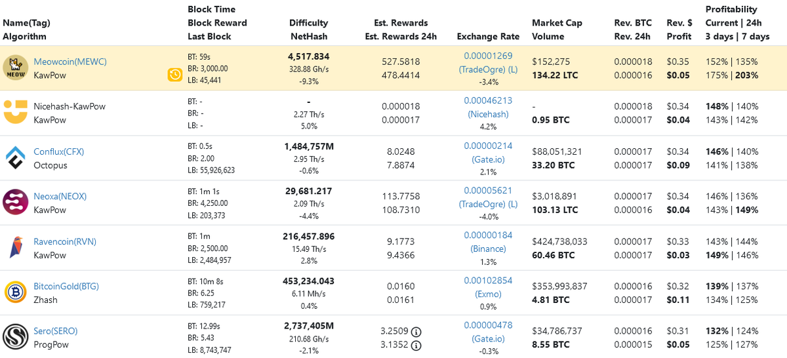This screenshot has height=358, width=787.
Task: Click the Sero difficulty 2,737,405M
Action: click(309, 326)
